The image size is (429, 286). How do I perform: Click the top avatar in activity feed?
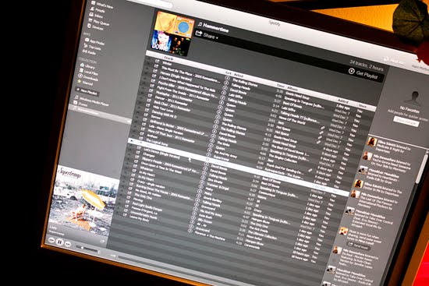[372, 142]
